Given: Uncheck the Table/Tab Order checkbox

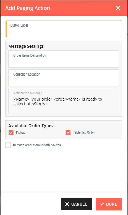Looking at the screenshot, I should (x=68, y=132).
